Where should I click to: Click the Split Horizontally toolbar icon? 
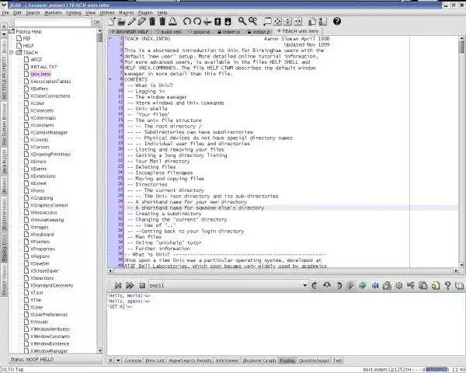pyautogui.click(x=287, y=22)
